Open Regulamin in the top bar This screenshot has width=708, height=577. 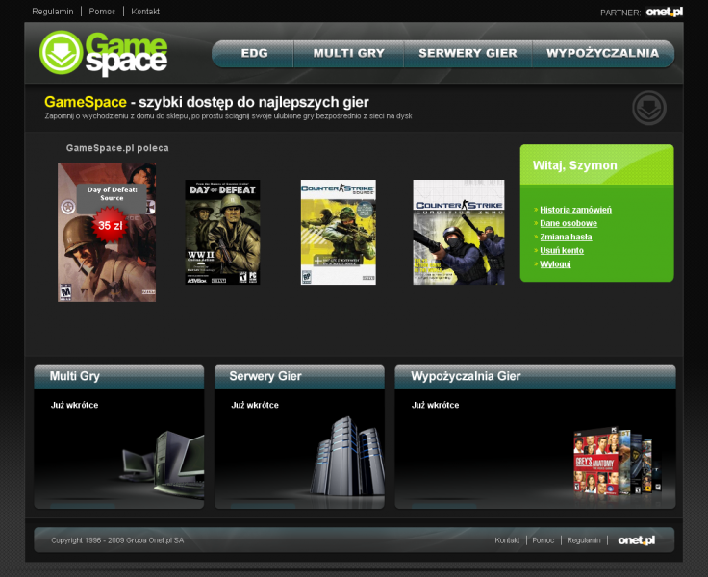pyautogui.click(x=53, y=12)
